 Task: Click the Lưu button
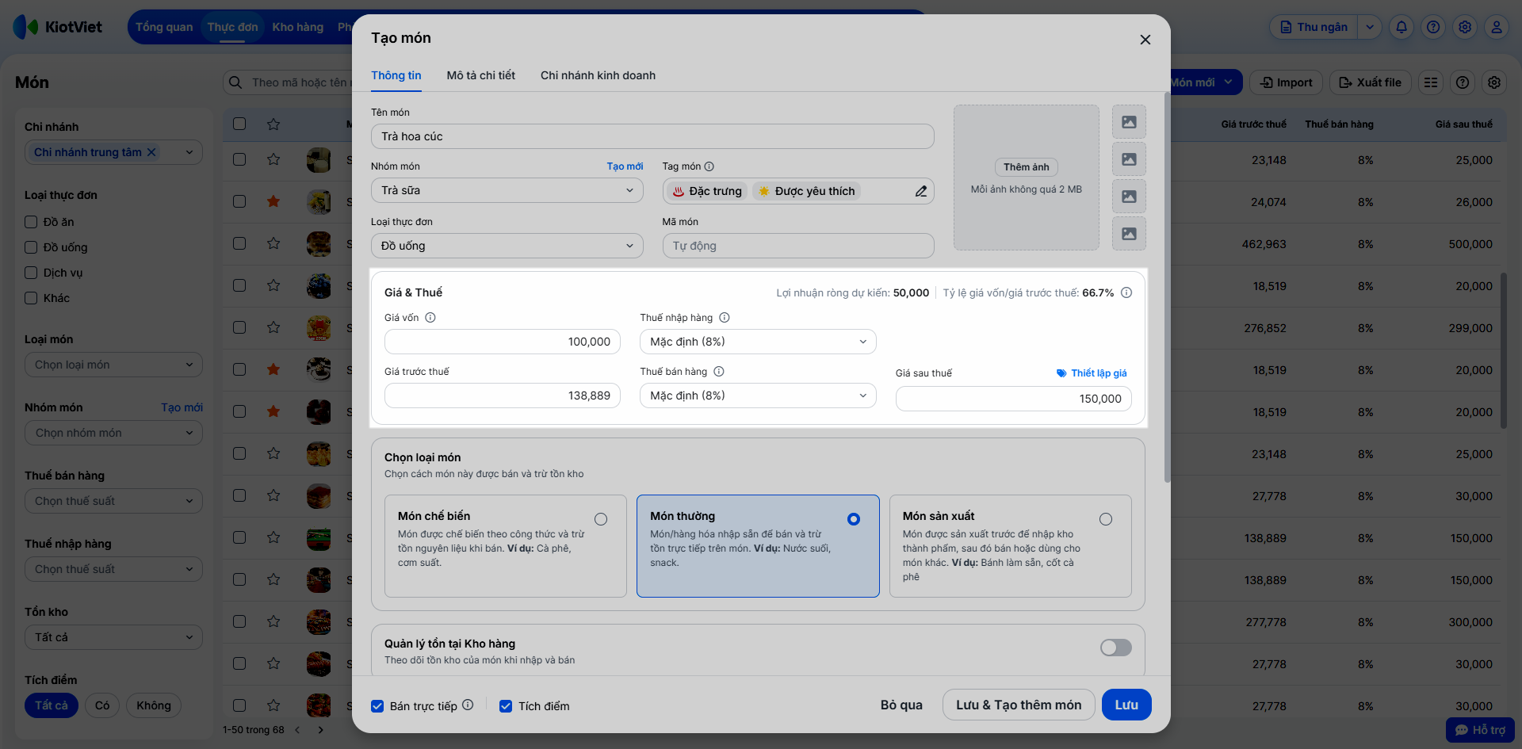pyautogui.click(x=1126, y=705)
